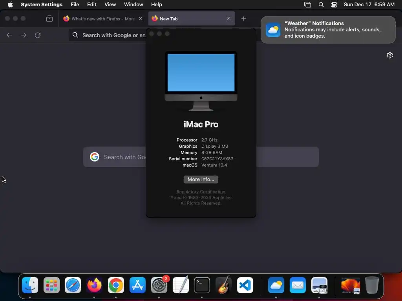Open the Window menu
The width and height of the screenshot is (402, 301).
133,4
